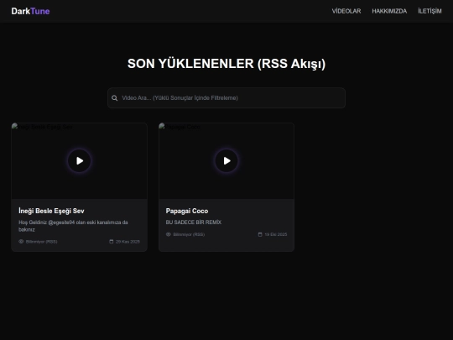
Task: Click the magnifier search icon
Action: click(115, 98)
